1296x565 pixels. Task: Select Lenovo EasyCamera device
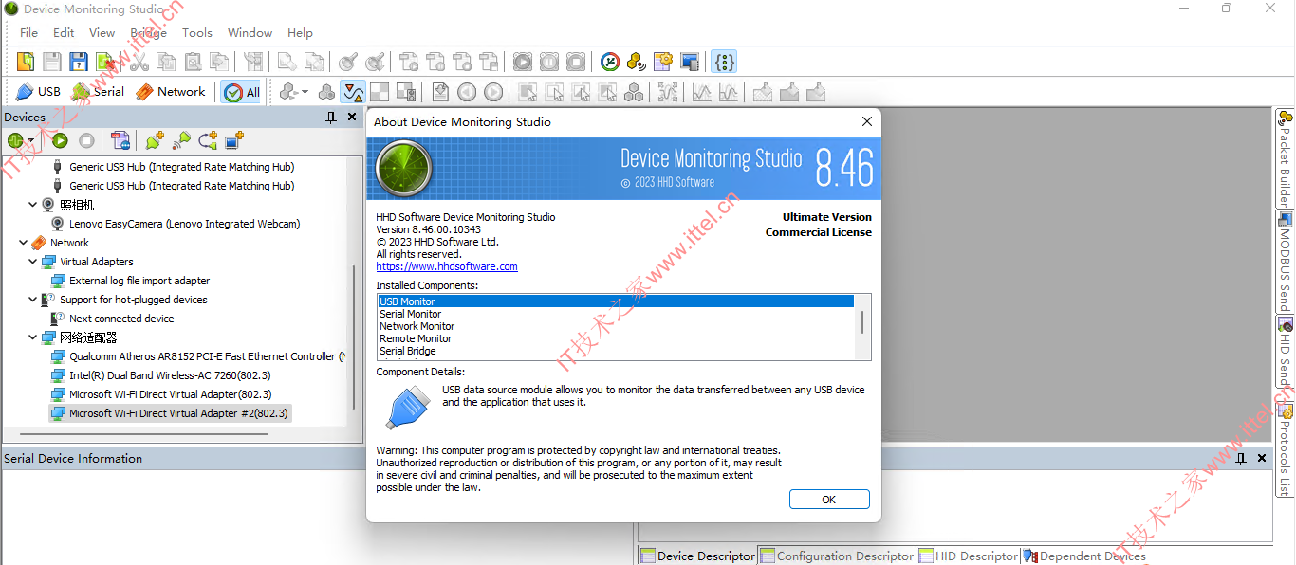[x=184, y=224]
